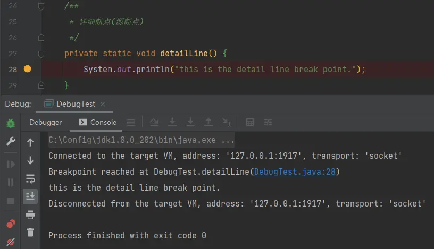Click the console Print icon
The image size is (434, 249).
[x=30, y=214]
